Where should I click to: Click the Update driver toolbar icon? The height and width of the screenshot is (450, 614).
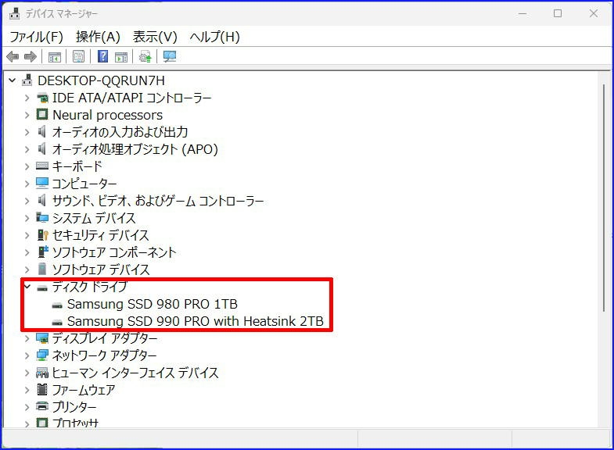145,57
